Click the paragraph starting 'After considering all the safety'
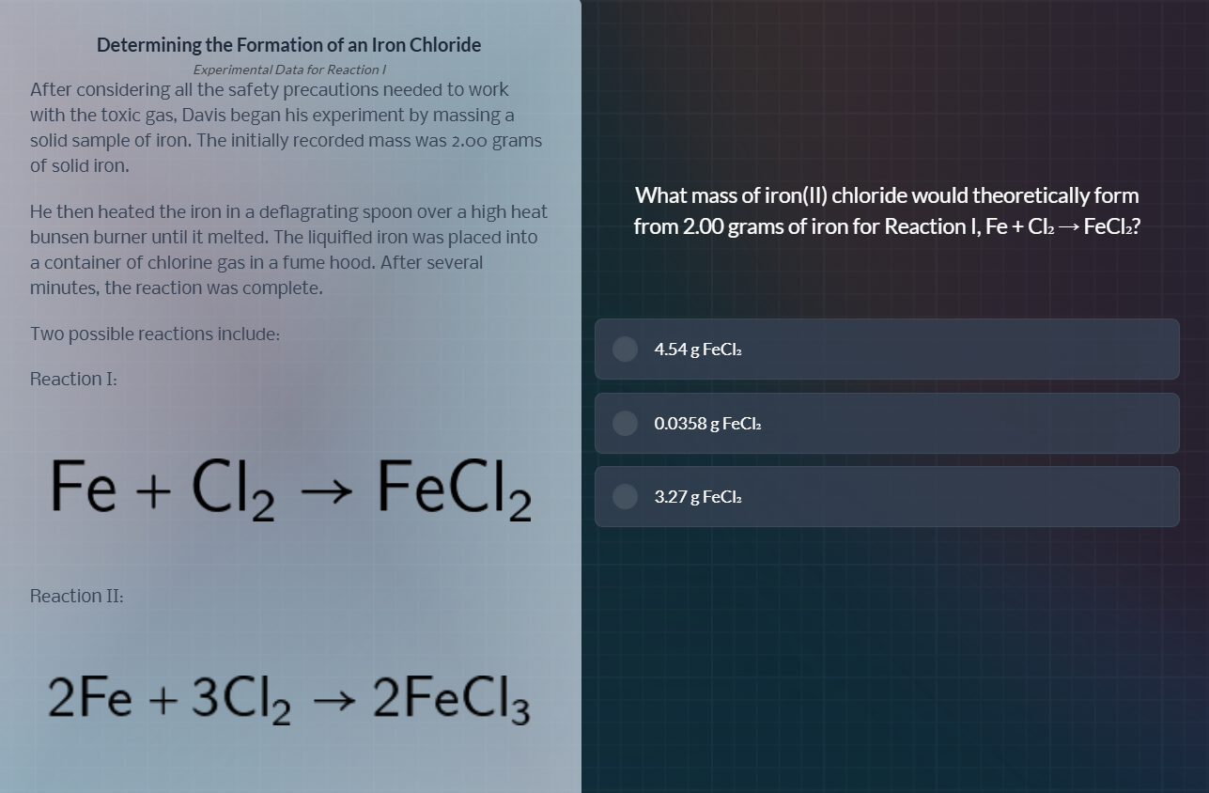Image resolution: width=1209 pixels, height=793 pixels. 286,128
